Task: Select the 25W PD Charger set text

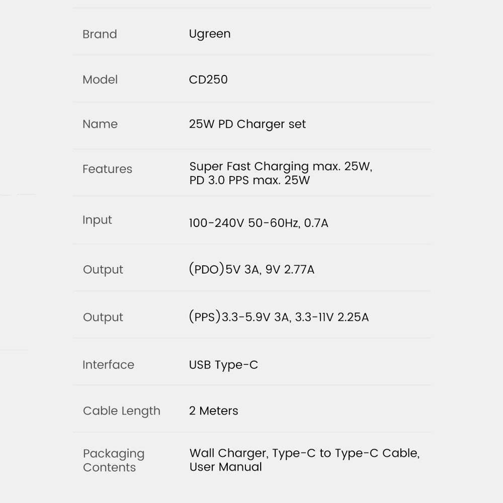Action: pyautogui.click(x=247, y=124)
